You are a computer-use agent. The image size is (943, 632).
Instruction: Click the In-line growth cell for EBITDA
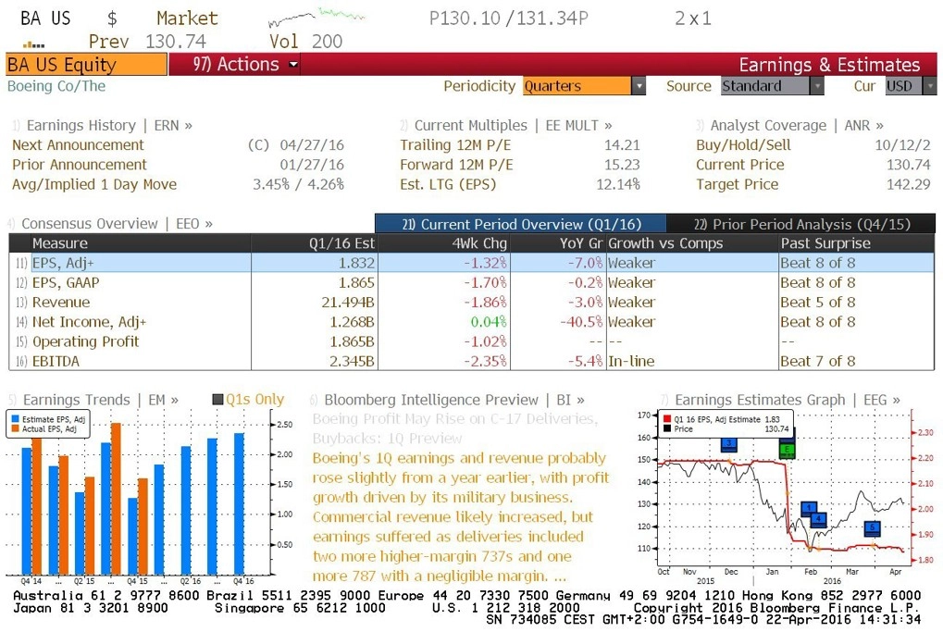coord(631,361)
